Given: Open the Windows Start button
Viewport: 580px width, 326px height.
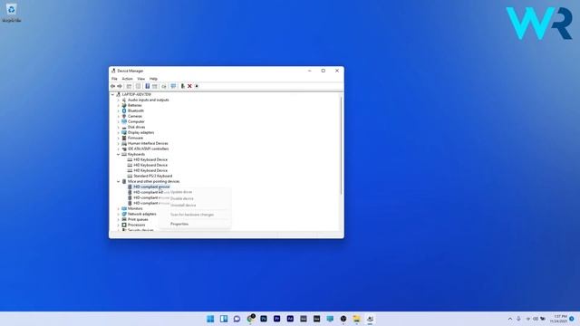Looking at the screenshot, I should coord(210,319).
